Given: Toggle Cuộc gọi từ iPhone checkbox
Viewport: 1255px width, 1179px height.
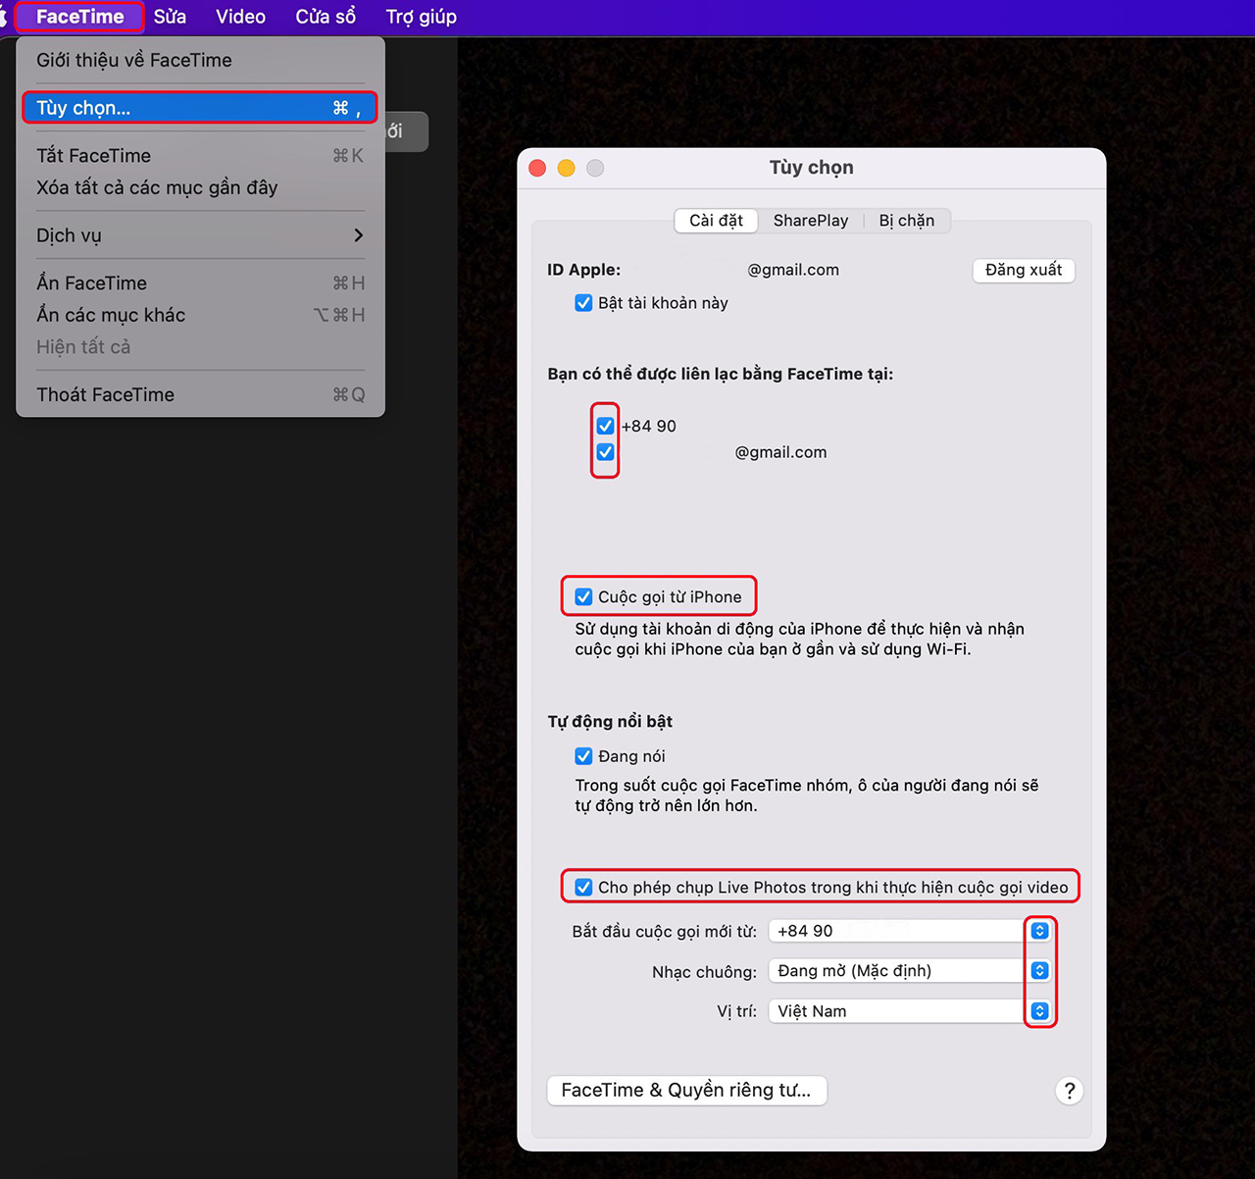Looking at the screenshot, I should 583,597.
